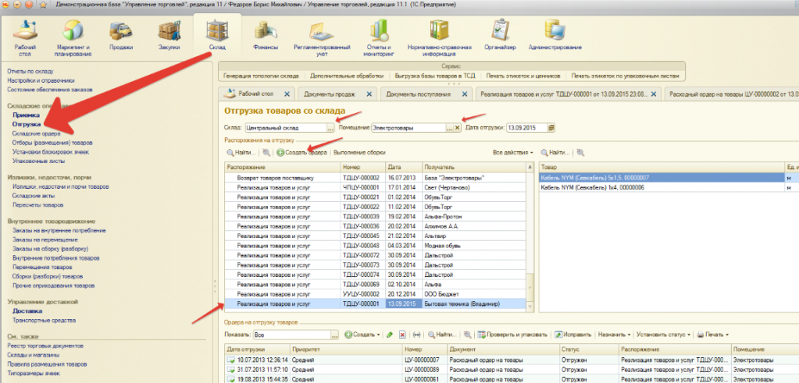Screen dimensions: 799x383
Task: Open Маркетинг и планирование section
Action: [73, 34]
